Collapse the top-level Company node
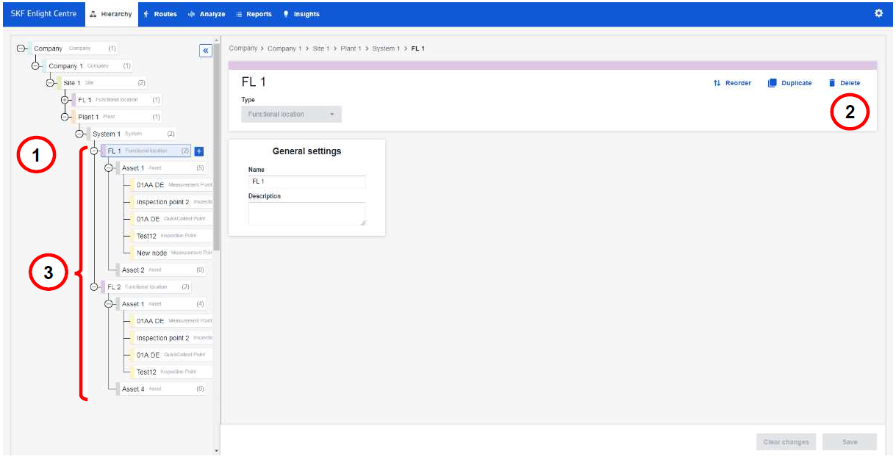 [x=21, y=48]
